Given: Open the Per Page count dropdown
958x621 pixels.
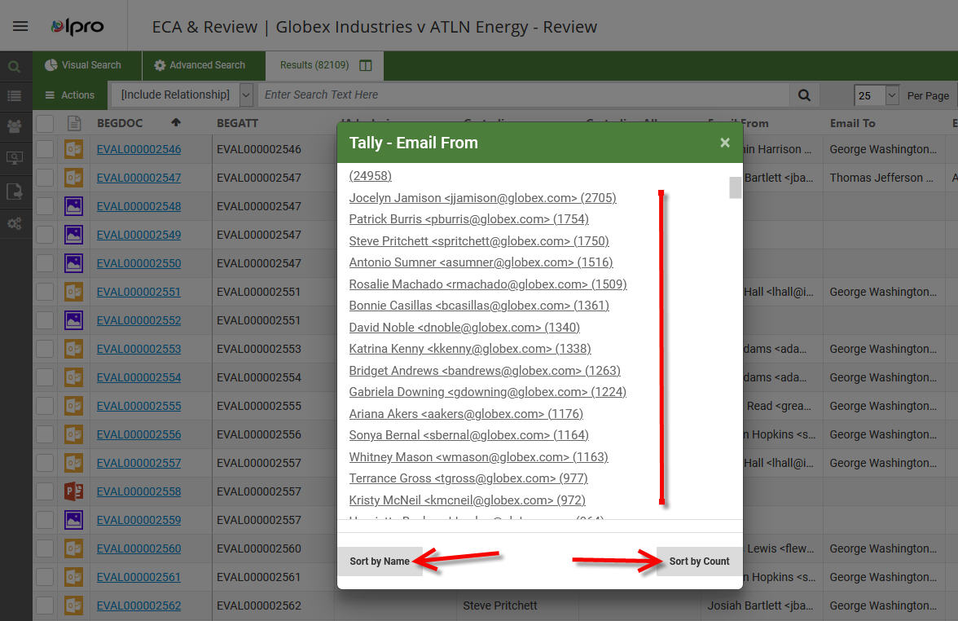Looking at the screenshot, I should coord(891,95).
